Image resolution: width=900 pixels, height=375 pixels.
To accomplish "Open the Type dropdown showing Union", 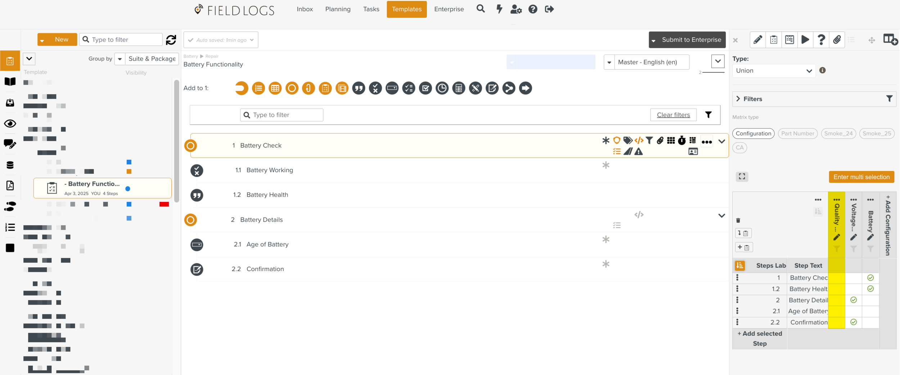I will pos(773,71).
